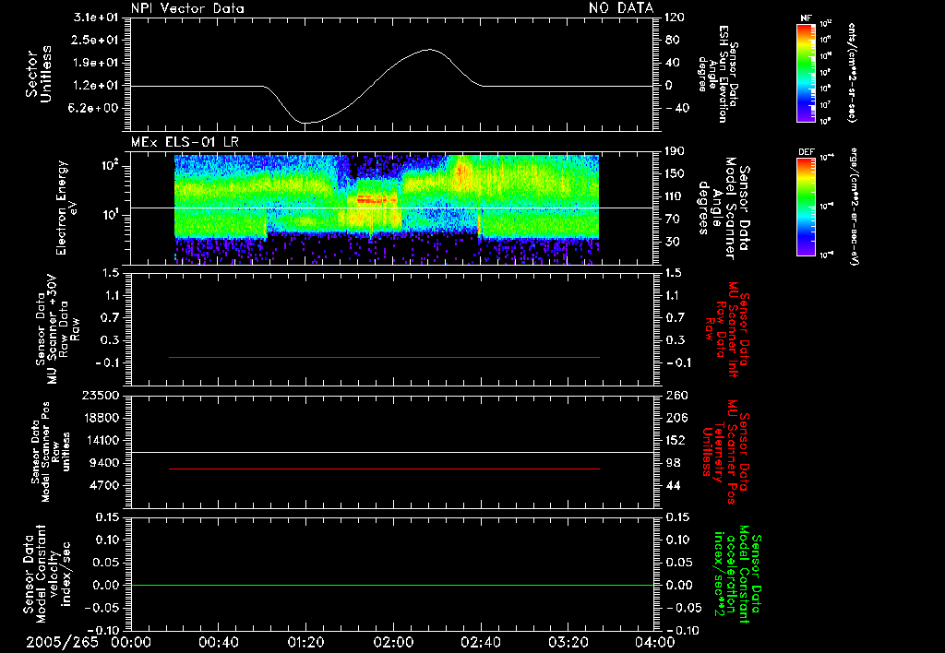Click the '3.1e+01' sector tick value
Image resolution: width=945 pixels, height=653 pixels.
click(x=96, y=18)
